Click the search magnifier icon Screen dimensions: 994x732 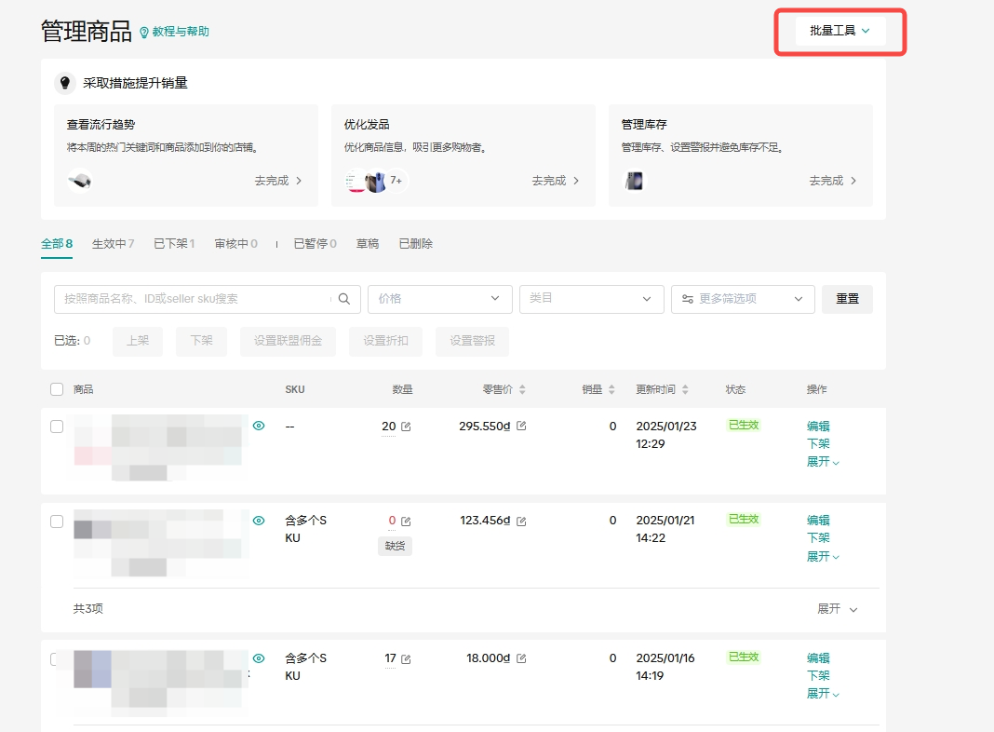344,299
